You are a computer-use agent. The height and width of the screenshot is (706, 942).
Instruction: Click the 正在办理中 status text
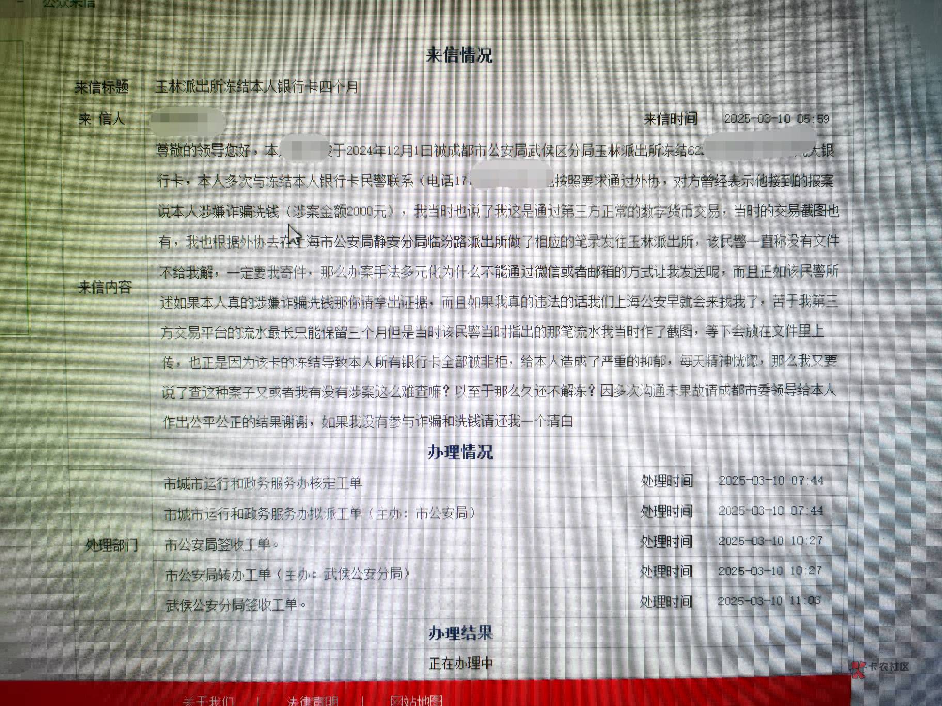[460, 663]
